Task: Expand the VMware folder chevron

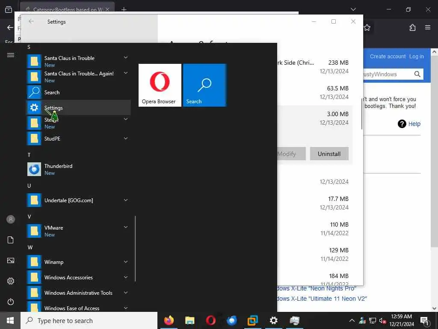Action: (x=126, y=227)
